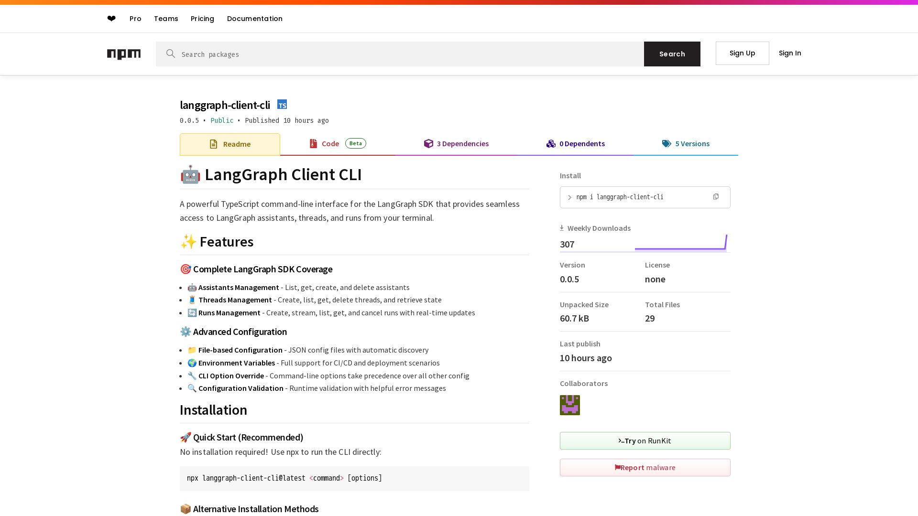Click the Configuration Validation list item

tap(317, 388)
